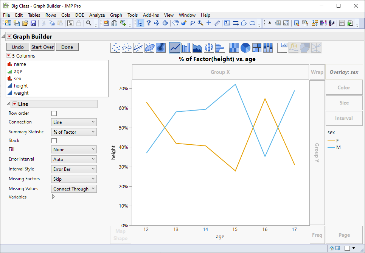Enable the Stack option checkbox

pyautogui.click(x=54, y=140)
